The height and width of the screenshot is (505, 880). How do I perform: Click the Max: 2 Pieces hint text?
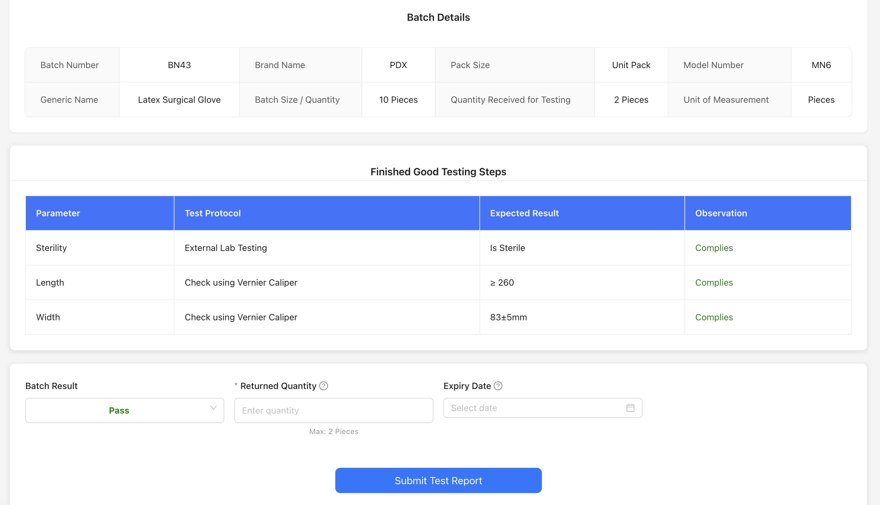(333, 431)
